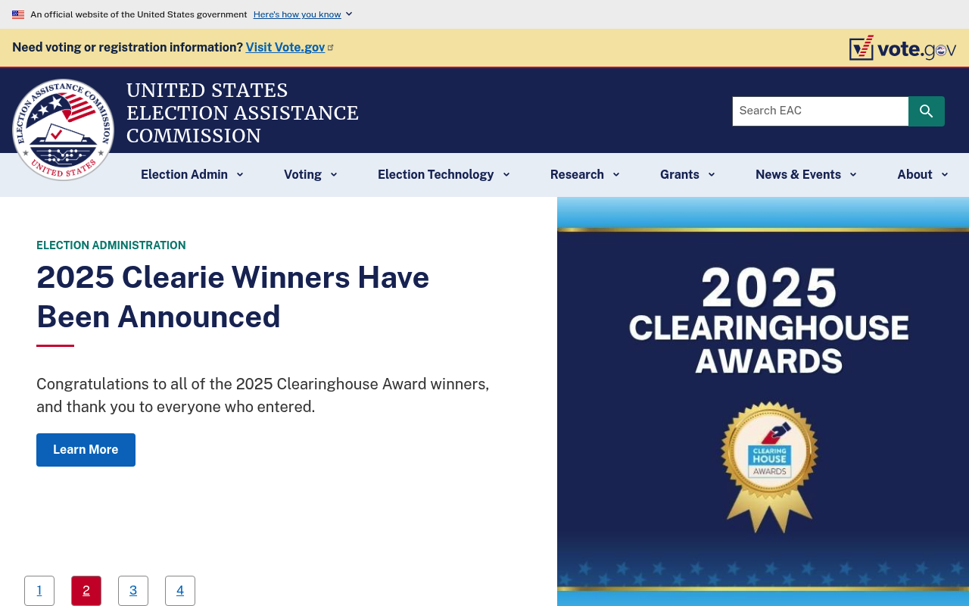The width and height of the screenshot is (969, 606).
Task: Expand the Grants menu chevron
Action: pos(712,175)
